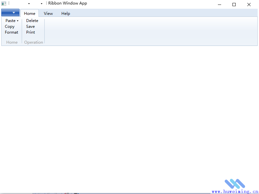This screenshot has height=194, width=259.
Task: Click the Paste button
Action: click(10, 21)
